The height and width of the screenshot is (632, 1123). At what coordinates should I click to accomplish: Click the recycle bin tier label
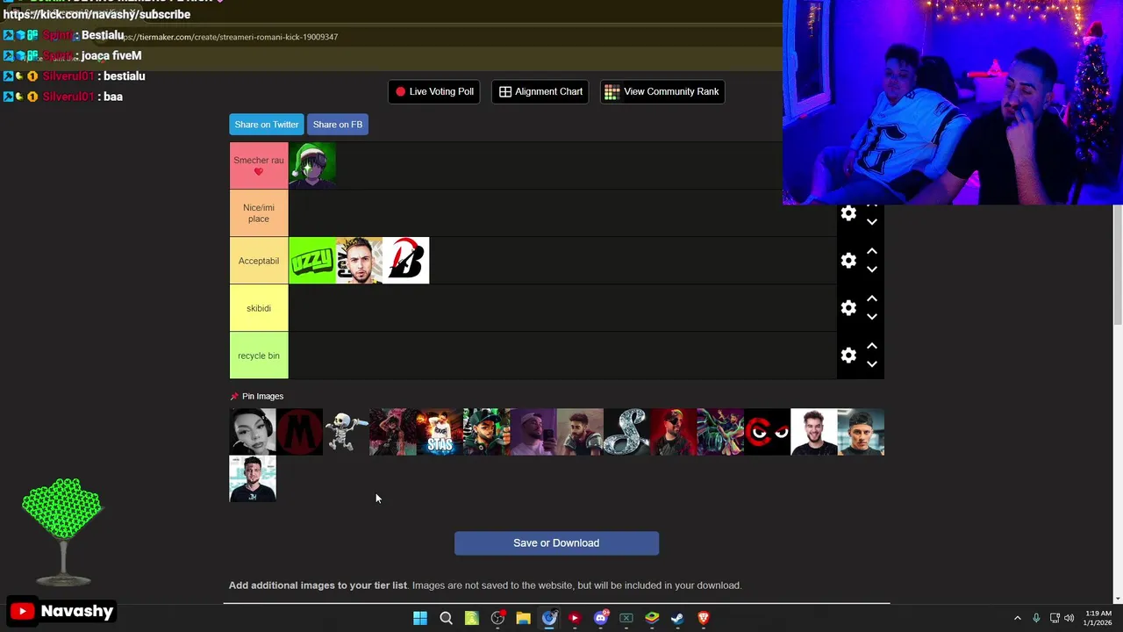(259, 355)
